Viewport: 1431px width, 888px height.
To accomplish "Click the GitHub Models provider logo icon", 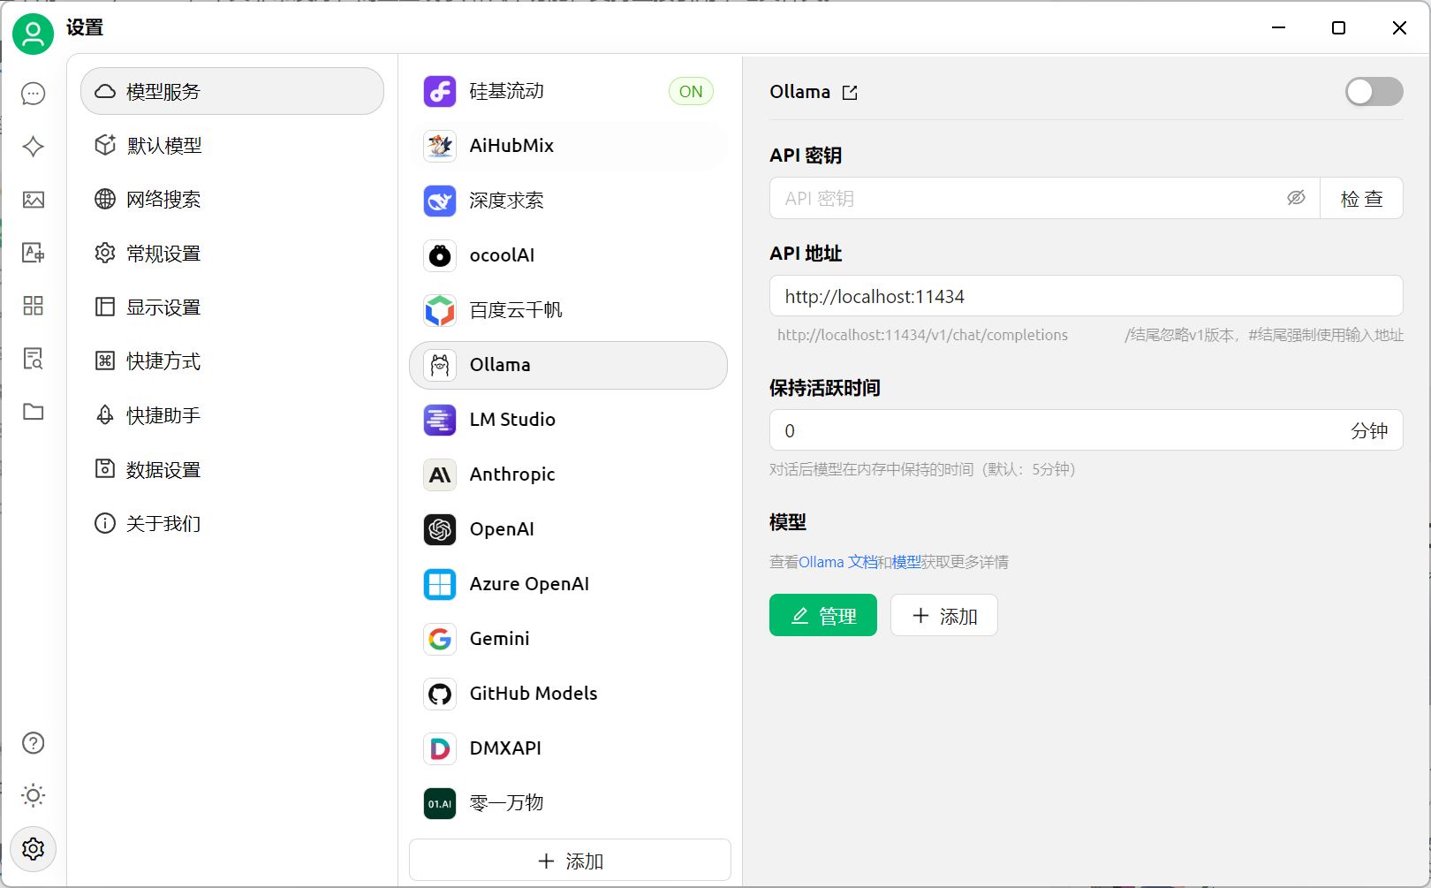I will (440, 694).
